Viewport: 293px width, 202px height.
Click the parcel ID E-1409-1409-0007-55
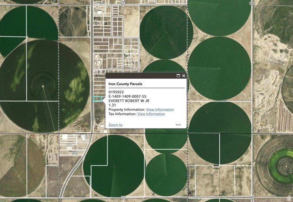(127, 96)
